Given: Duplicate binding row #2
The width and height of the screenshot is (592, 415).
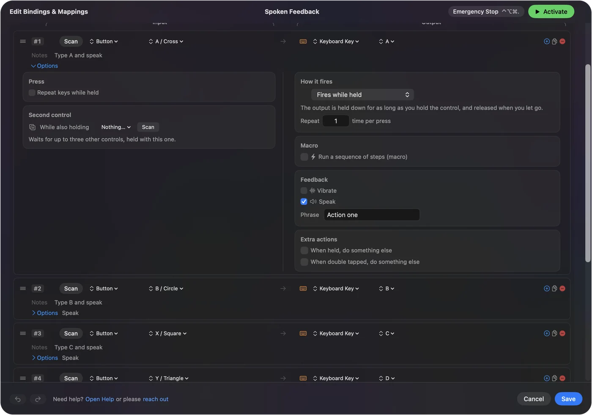Looking at the screenshot, I should [554, 289].
